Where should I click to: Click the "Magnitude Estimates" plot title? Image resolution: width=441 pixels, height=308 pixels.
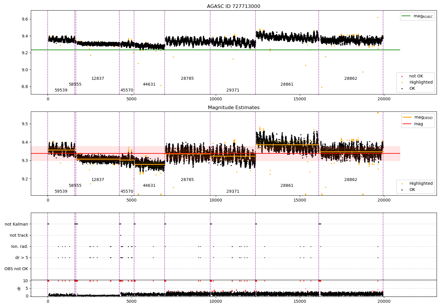click(233, 108)
